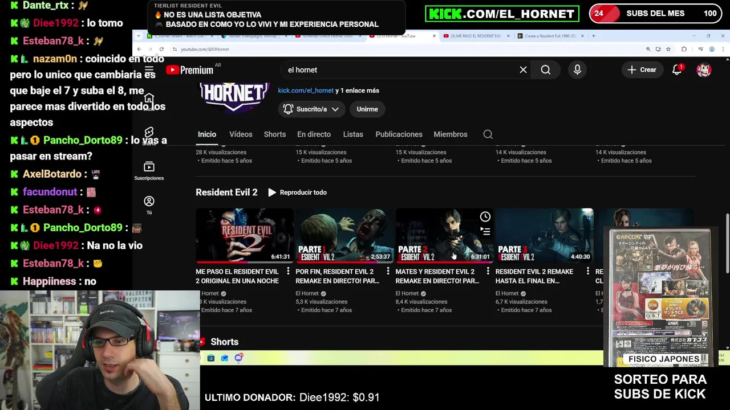
Task: Open ME PASO EL RESIDENT EVIL 2 ORIGINAL thumbnail
Action: pyautogui.click(x=245, y=235)
